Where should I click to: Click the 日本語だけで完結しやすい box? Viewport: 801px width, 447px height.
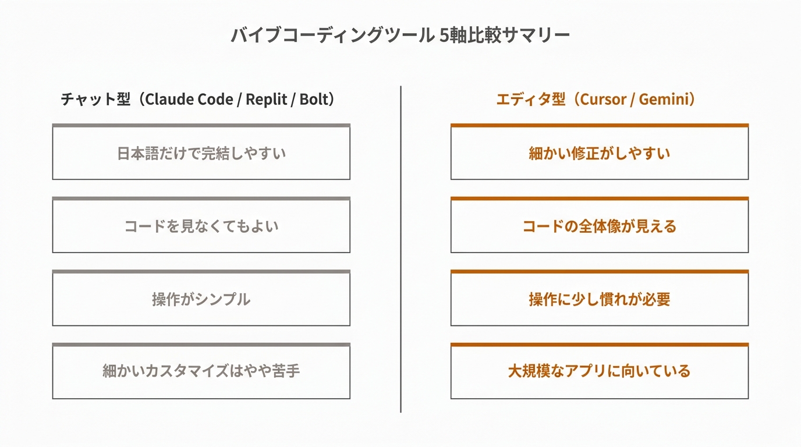pyautogui.click(x=201, y=154)
